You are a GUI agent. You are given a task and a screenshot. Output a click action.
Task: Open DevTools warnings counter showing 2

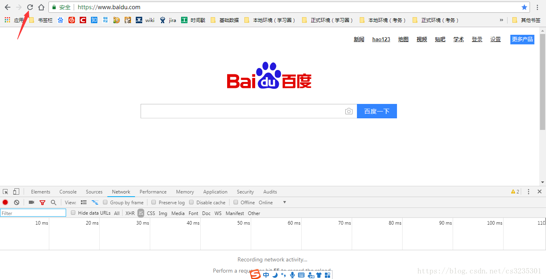(x=515, y=192)
